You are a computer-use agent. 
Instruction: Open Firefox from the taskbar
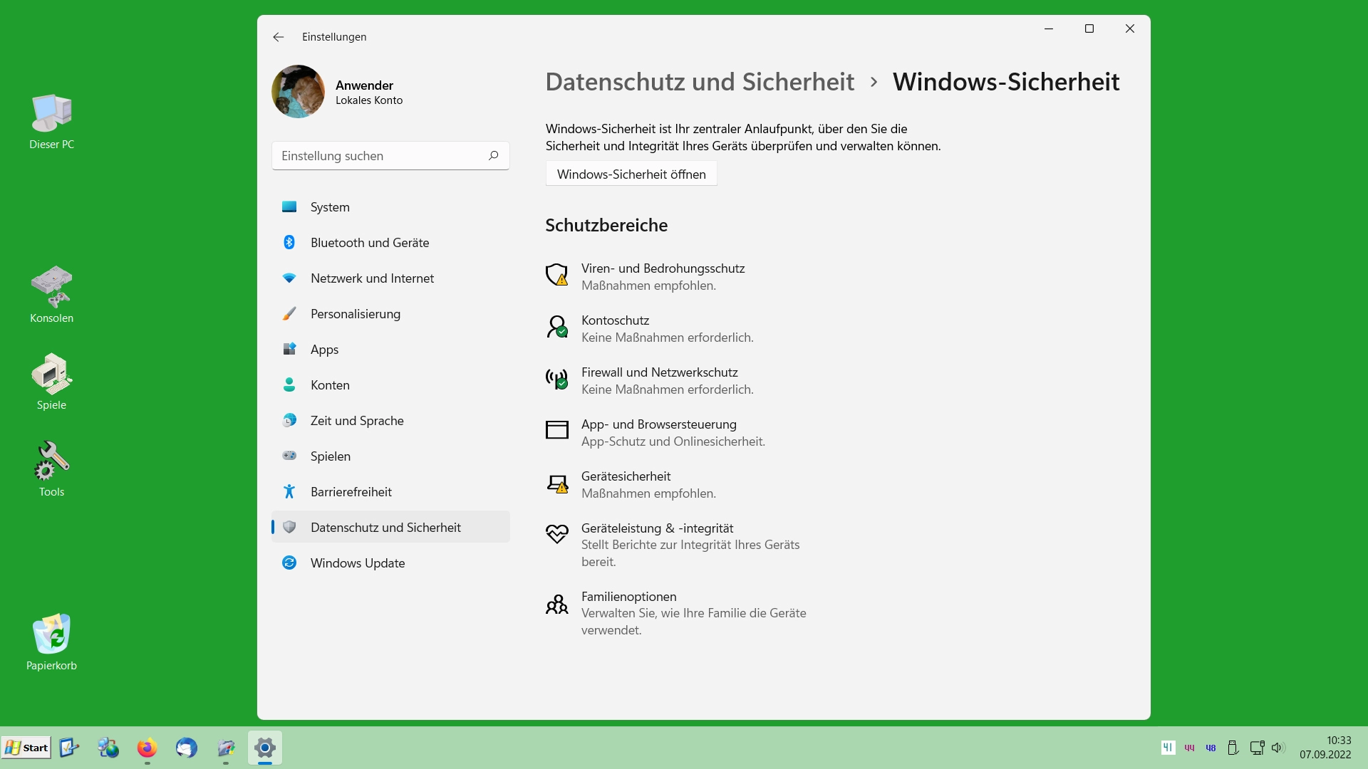tap(147, 748)
